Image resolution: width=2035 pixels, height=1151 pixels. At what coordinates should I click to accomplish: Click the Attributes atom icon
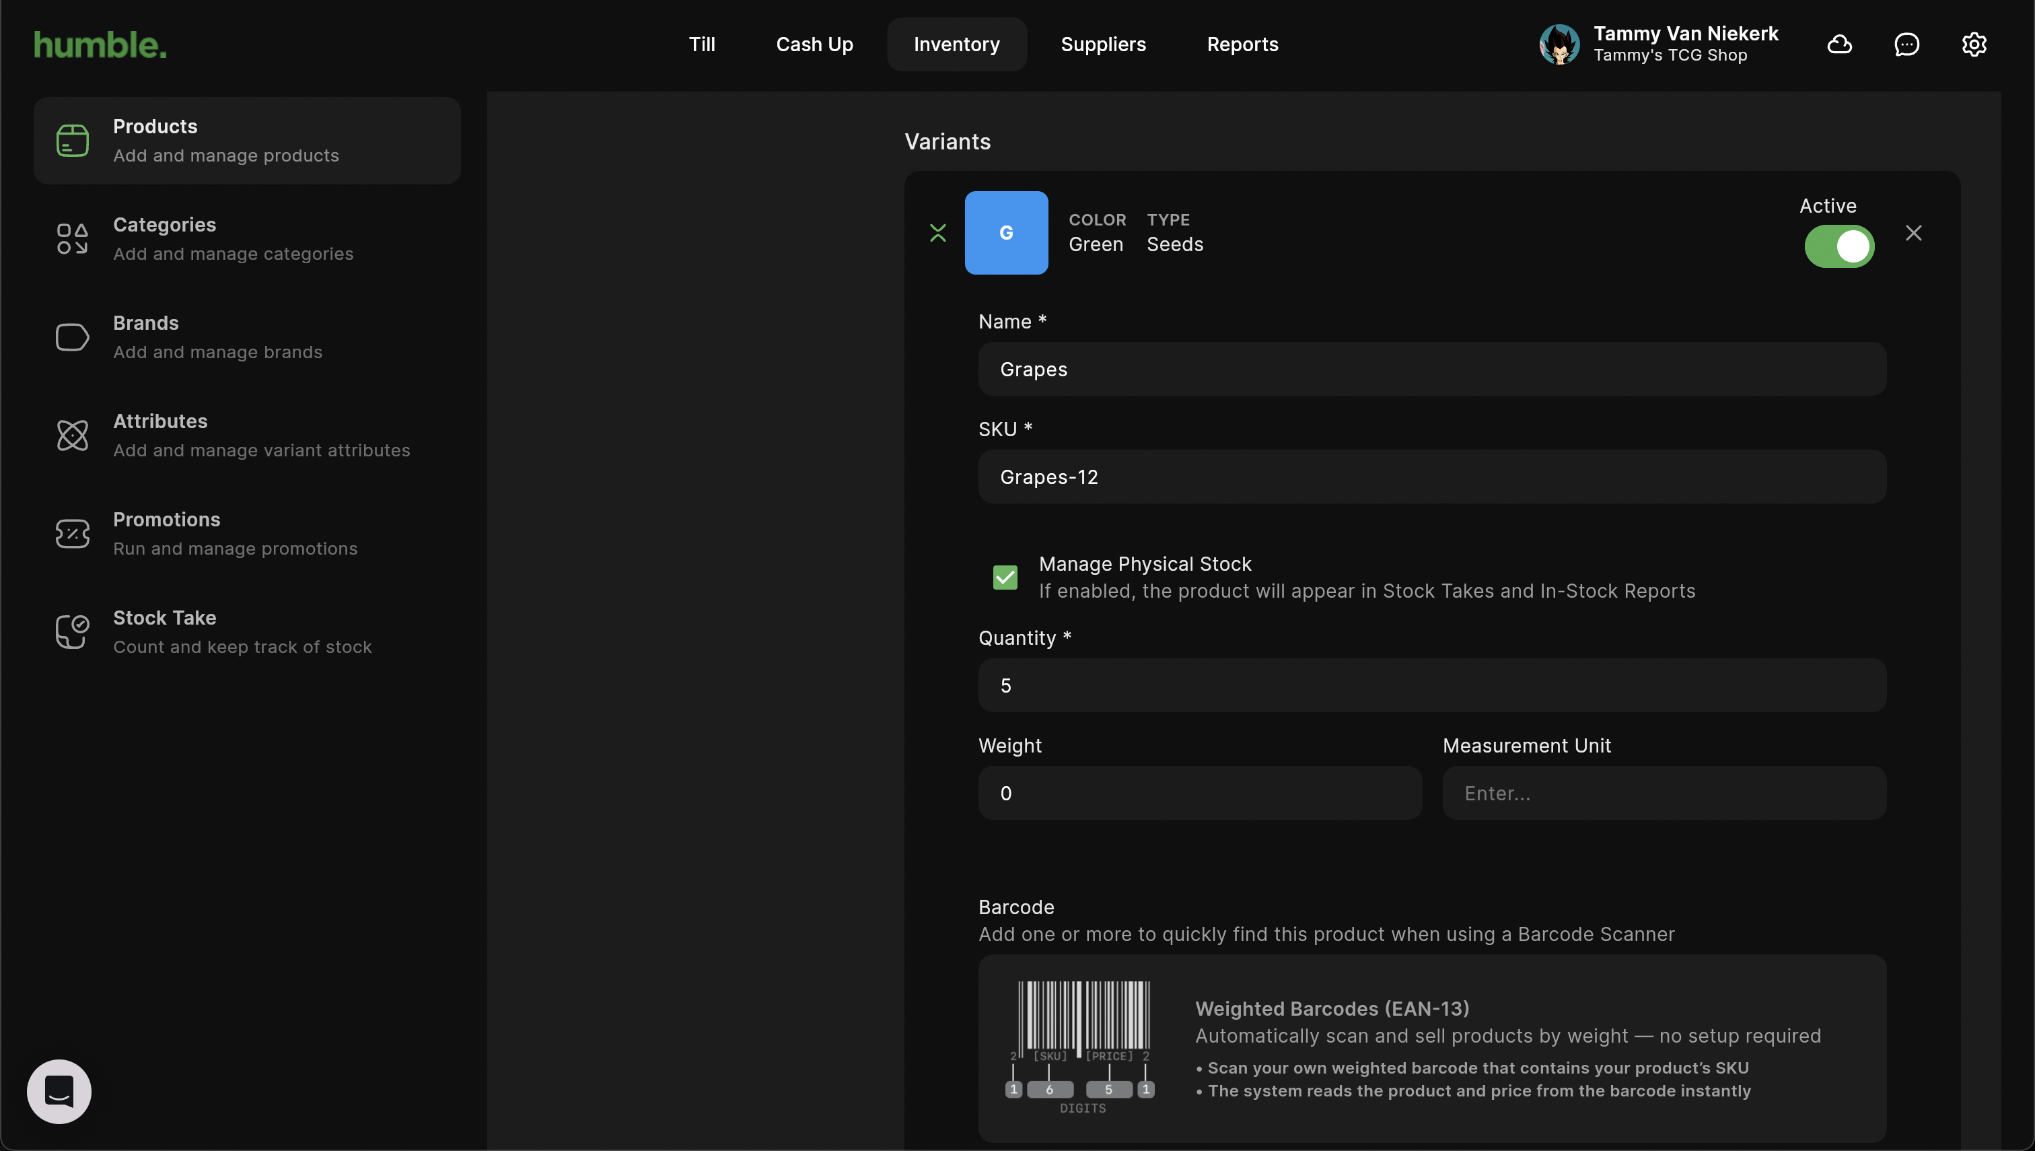tap(72, 435)
